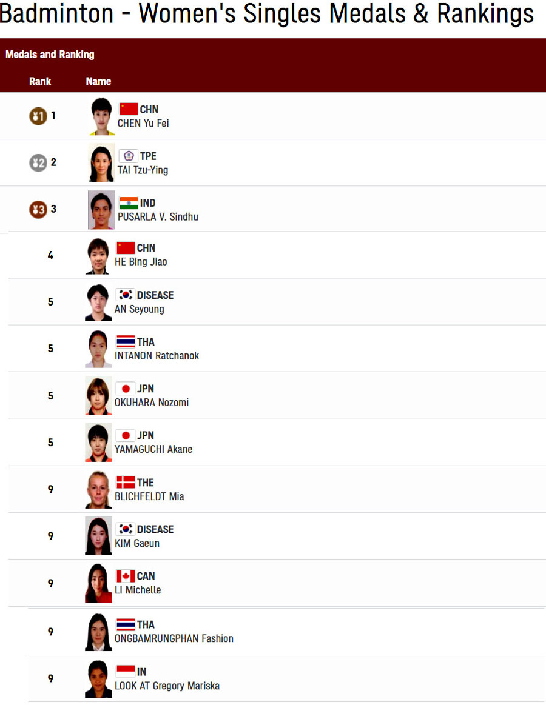
Task: Open INTANON Ratchanok profile link
Action: (157, 356)
